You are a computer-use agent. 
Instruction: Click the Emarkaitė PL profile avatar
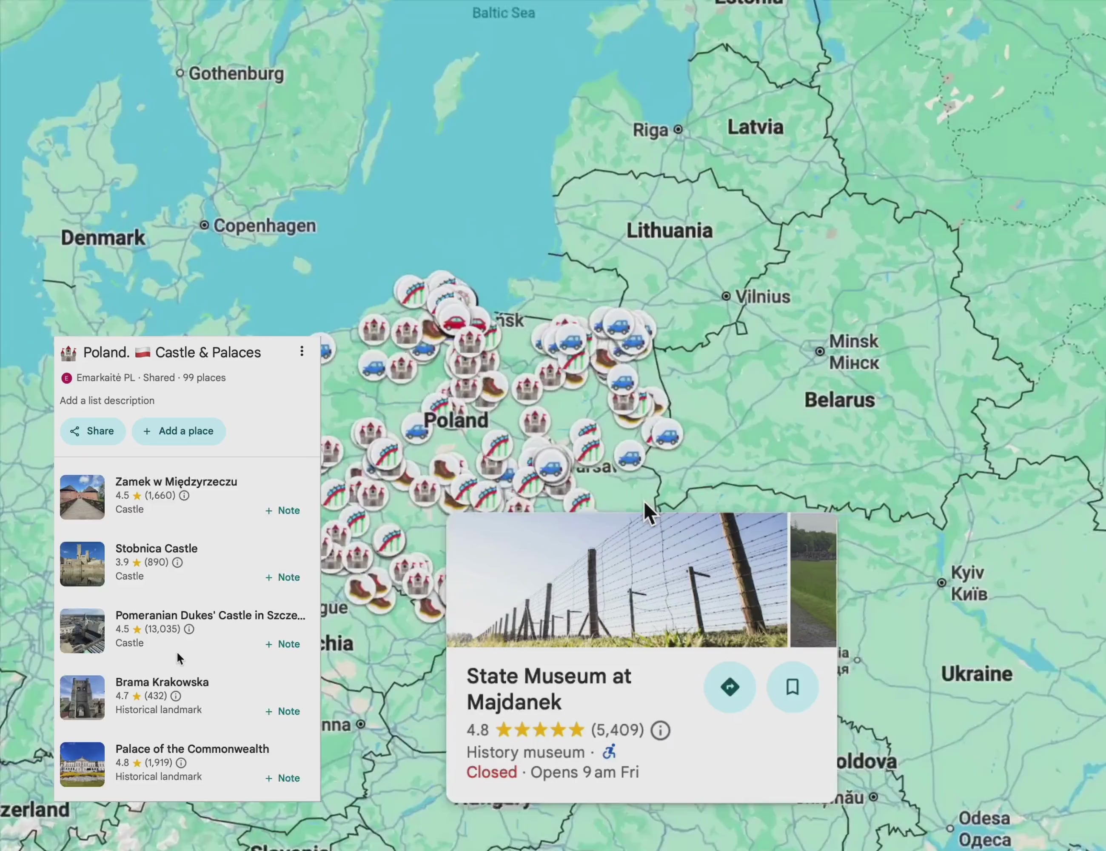[x=66, y=378]
